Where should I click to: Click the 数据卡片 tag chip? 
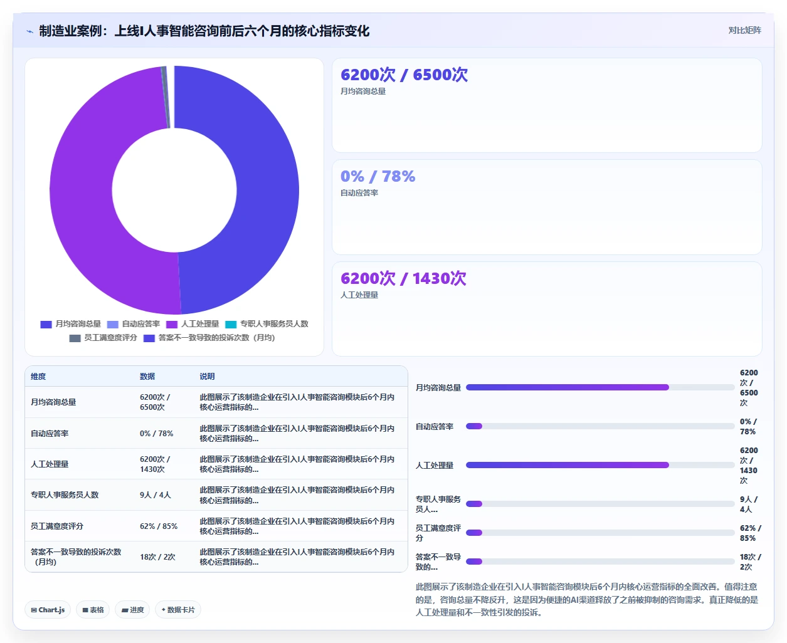click(x=178, y=610)
